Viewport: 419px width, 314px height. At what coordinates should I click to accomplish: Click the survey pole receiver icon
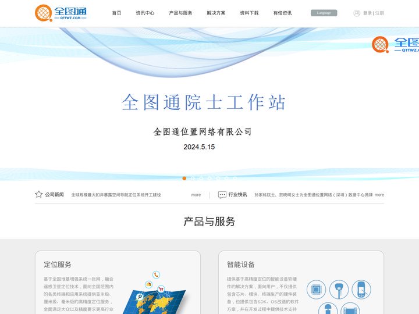(339, 289)
